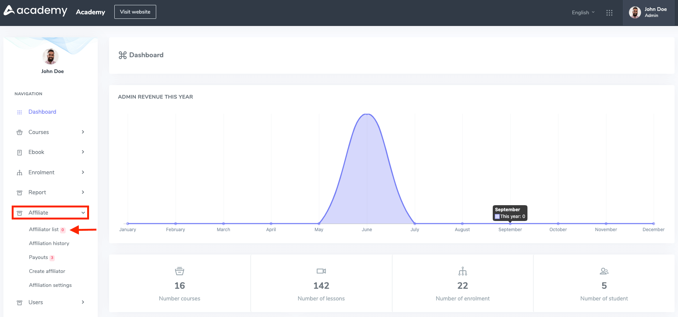Click the Courses icon in sidebar
The image size is (678, 317).
pos(20,133)
